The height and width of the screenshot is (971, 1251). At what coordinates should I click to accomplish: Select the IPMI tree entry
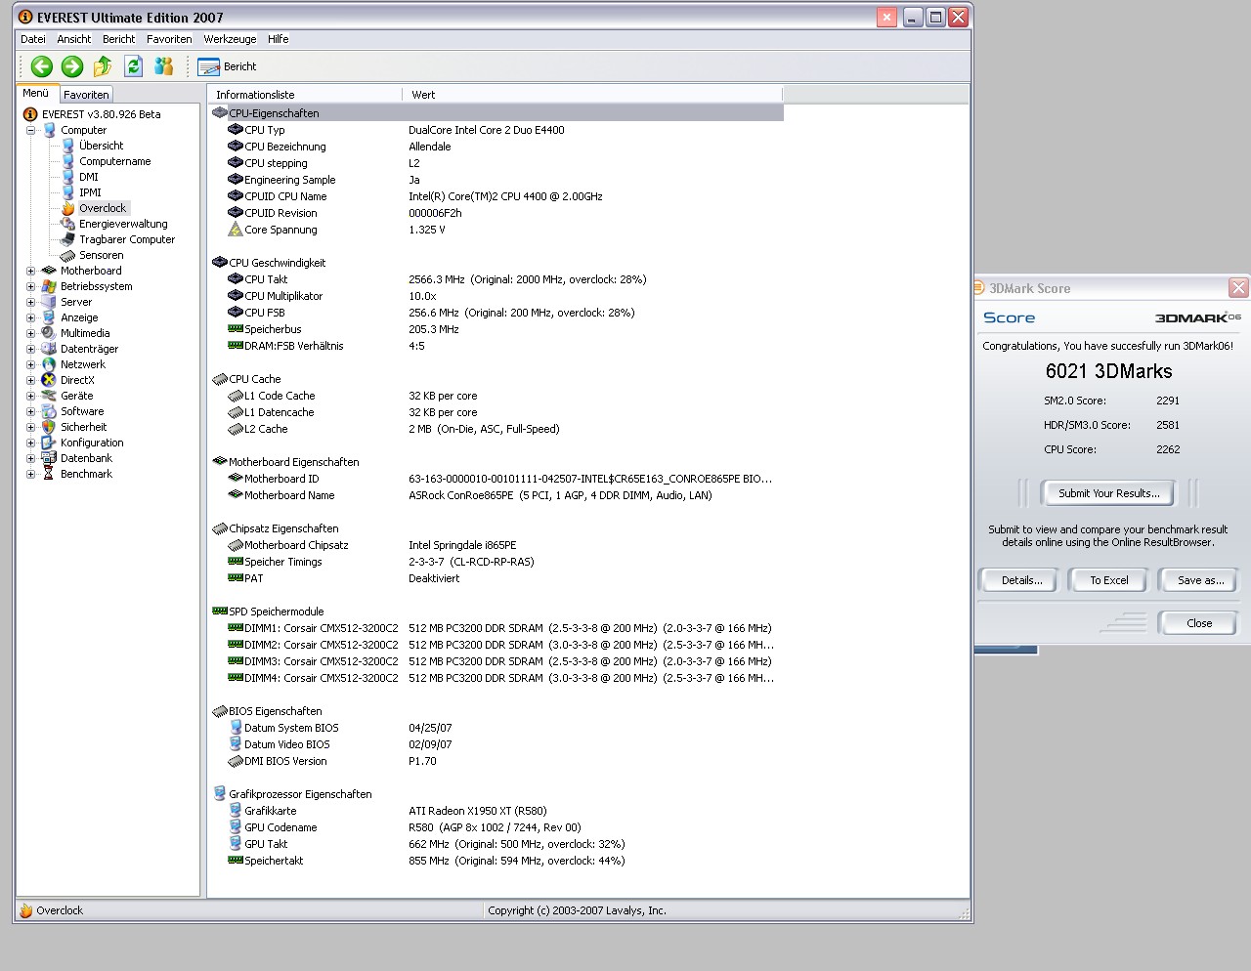[90, 192]
